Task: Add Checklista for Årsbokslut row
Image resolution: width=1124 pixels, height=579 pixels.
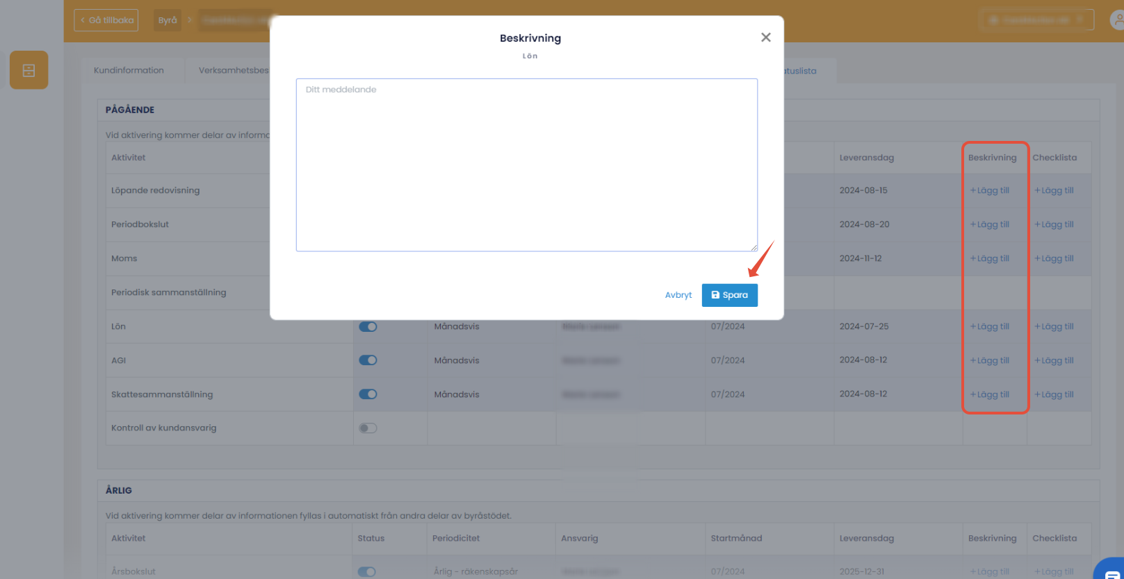Action: tap(1054, 571)
